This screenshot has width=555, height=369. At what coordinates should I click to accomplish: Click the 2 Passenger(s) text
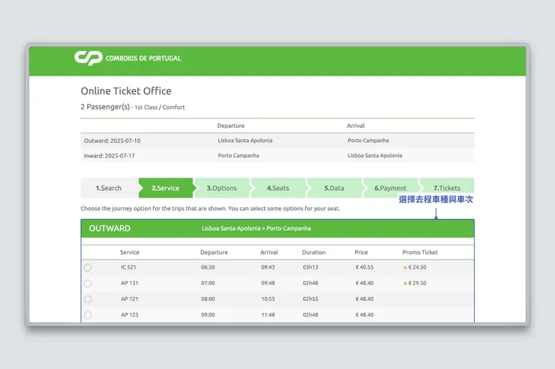click(105, 107)
